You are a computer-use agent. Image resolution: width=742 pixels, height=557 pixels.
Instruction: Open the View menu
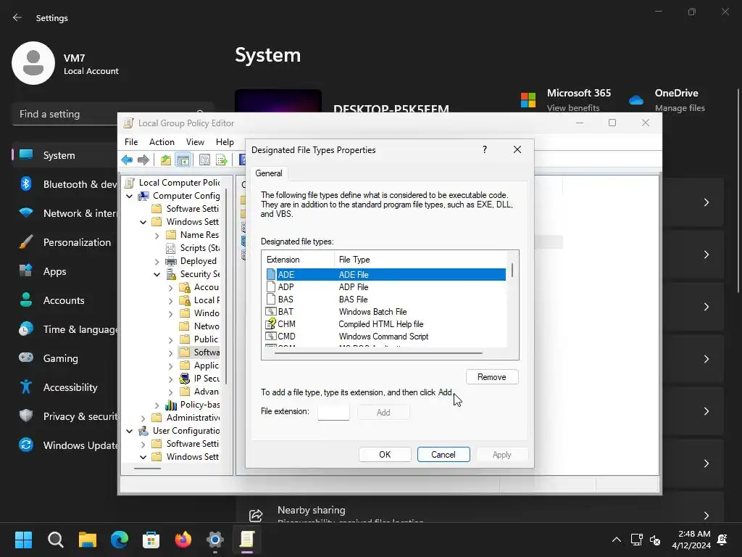[x=195, y=141]
